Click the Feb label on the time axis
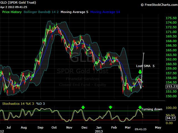 [114, 127]
